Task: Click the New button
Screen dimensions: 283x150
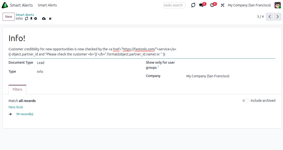Action: pos(9,17)
